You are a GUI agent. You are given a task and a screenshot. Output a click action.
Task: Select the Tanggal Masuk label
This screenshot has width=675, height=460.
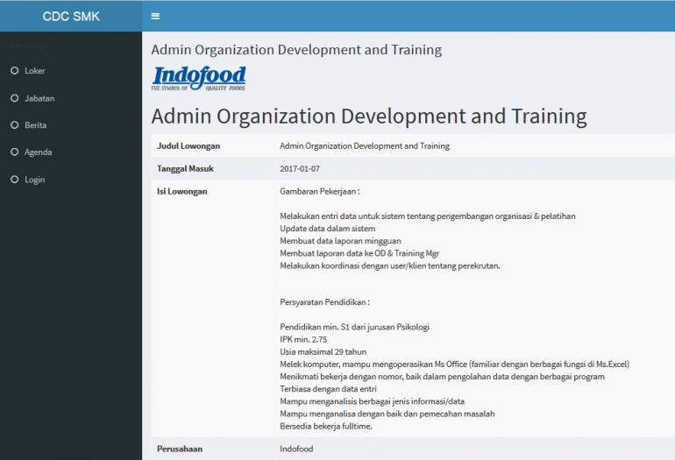(185, 169)
